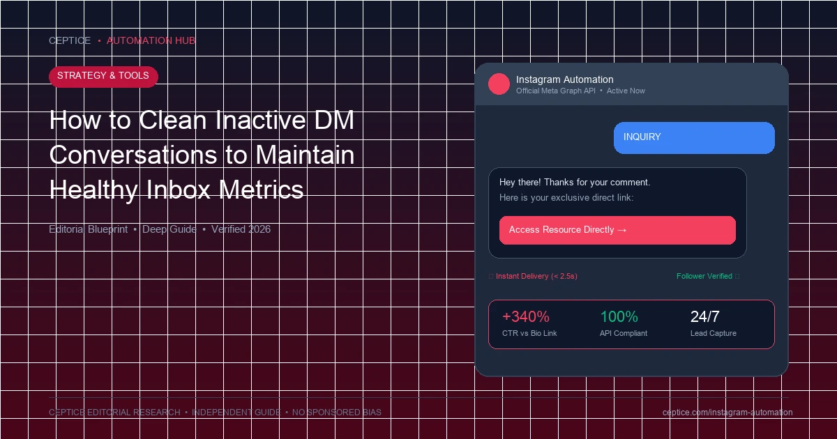The width and height of the screenshot is (837, 439).
Task: Click the CEPTICE brand name
Action: (70, 41)
